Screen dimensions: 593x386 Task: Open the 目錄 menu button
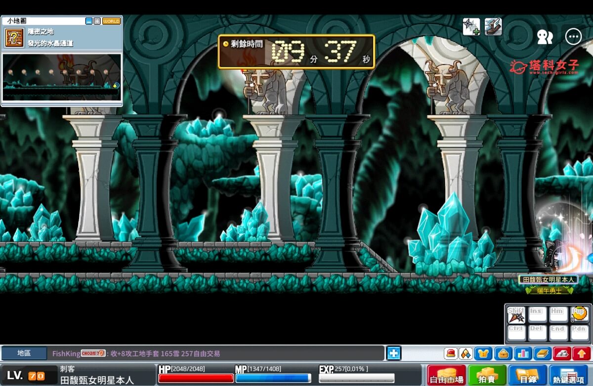tap(528, 375)
